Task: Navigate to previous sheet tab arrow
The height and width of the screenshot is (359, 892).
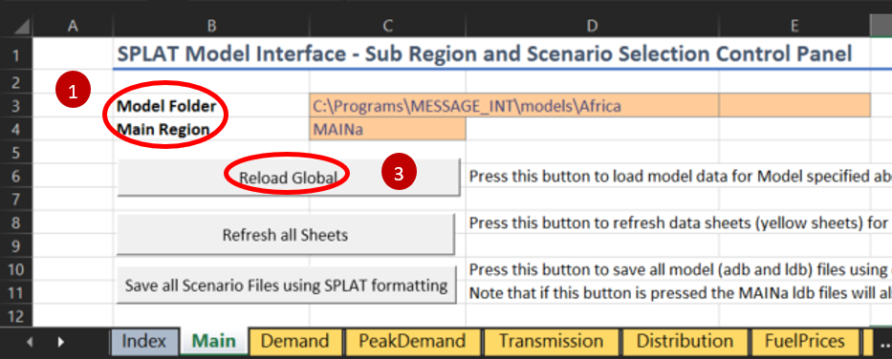Action: click(31, 342)
